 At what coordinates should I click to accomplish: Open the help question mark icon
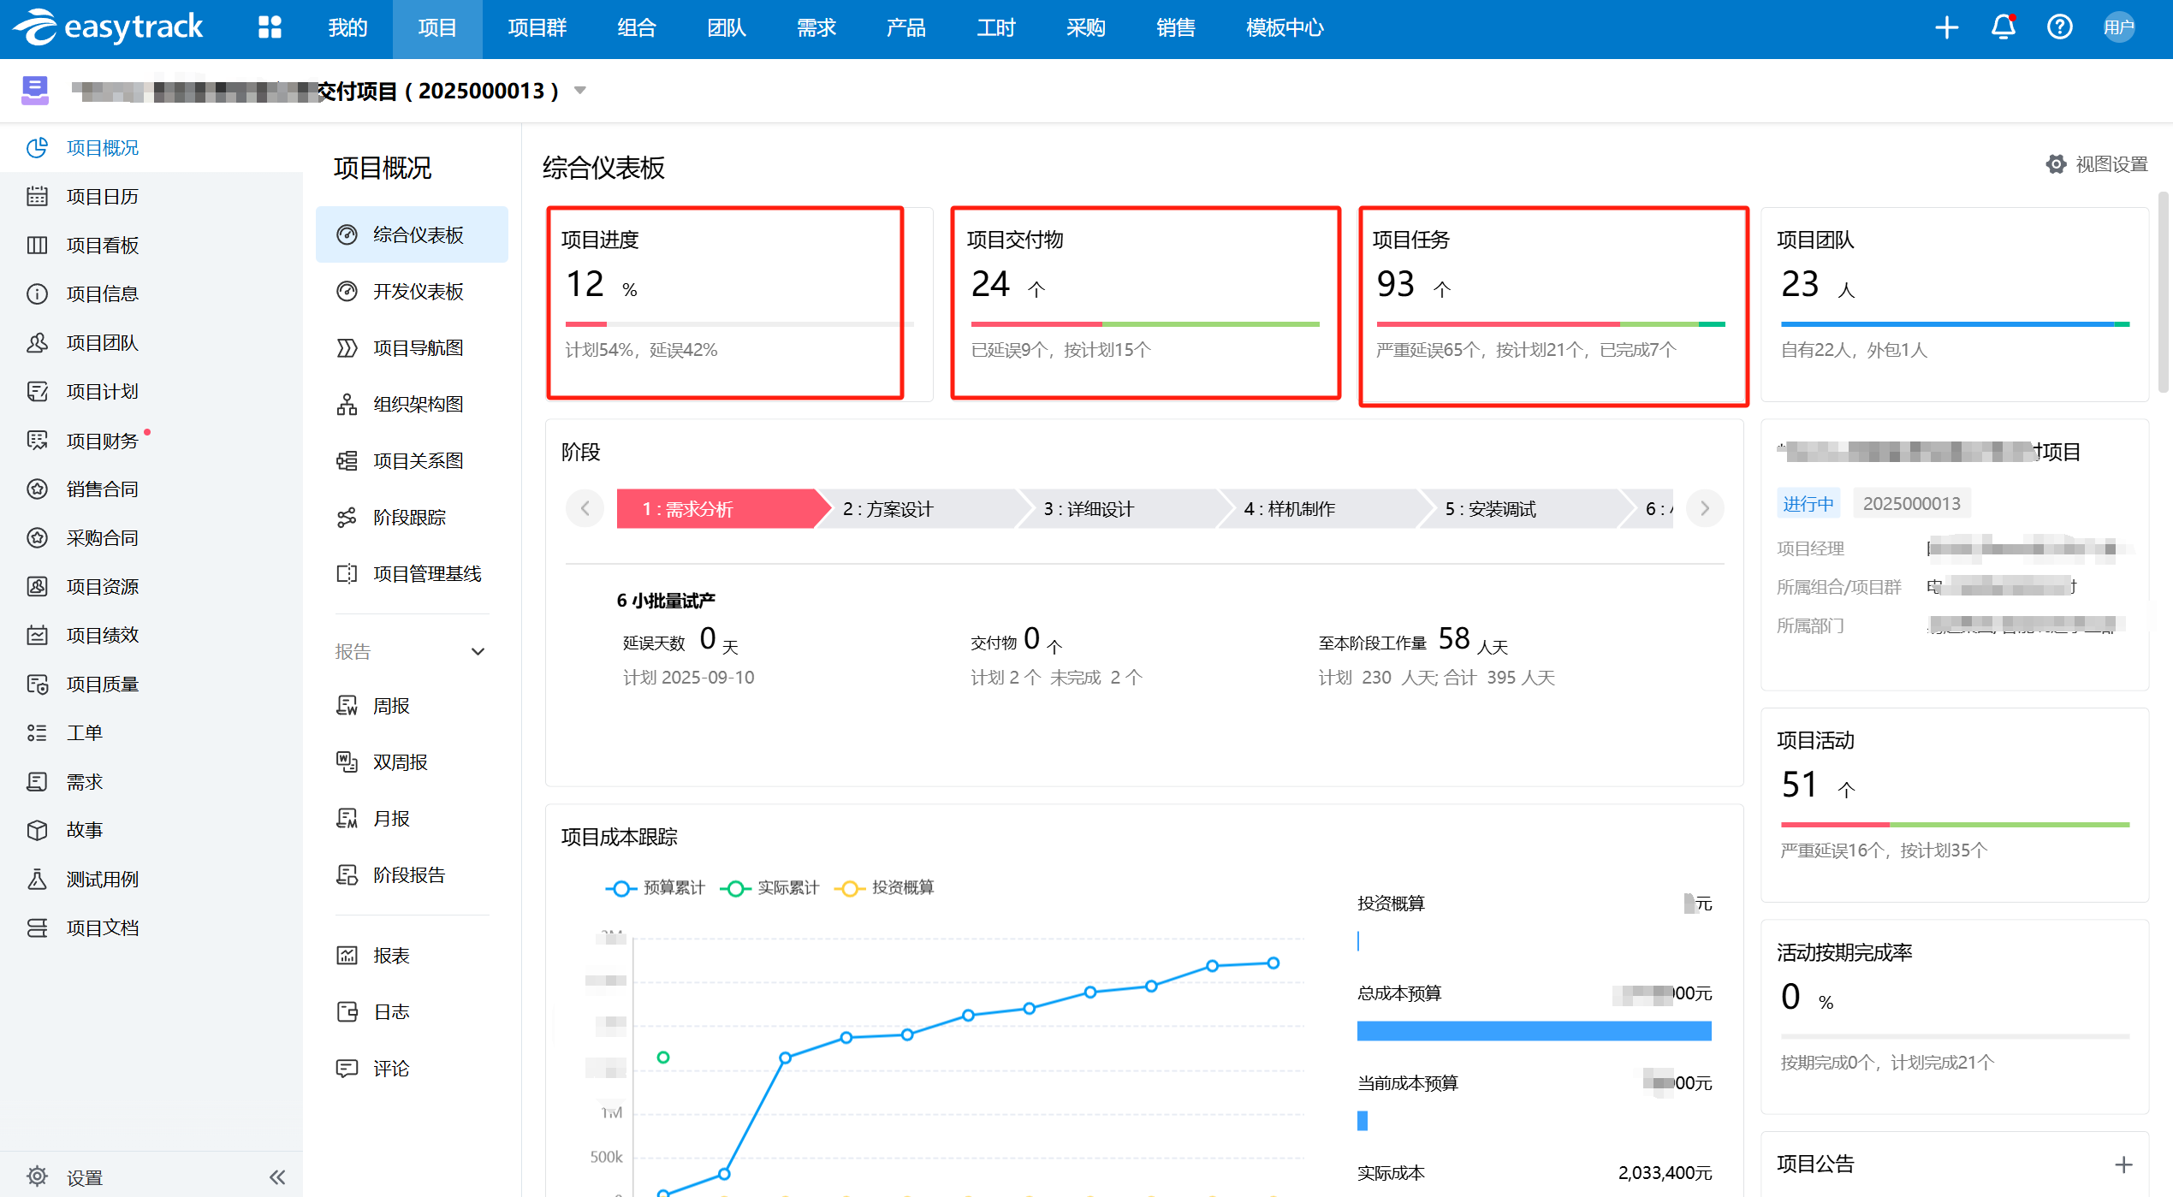2059,27
